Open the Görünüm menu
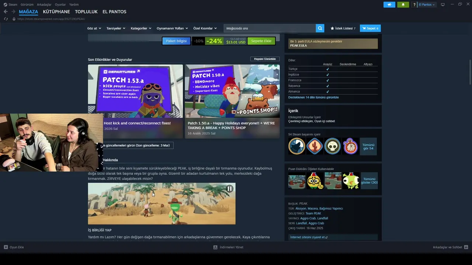The height and width of the screenshot is (265, 472). pyautogui.click(x=27, y=4)
